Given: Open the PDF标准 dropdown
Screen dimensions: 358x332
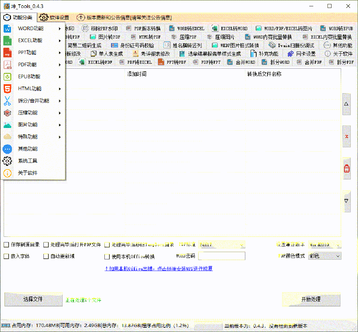Looking at the screenshot, I should pyautogui.click(x=221, y=245).
